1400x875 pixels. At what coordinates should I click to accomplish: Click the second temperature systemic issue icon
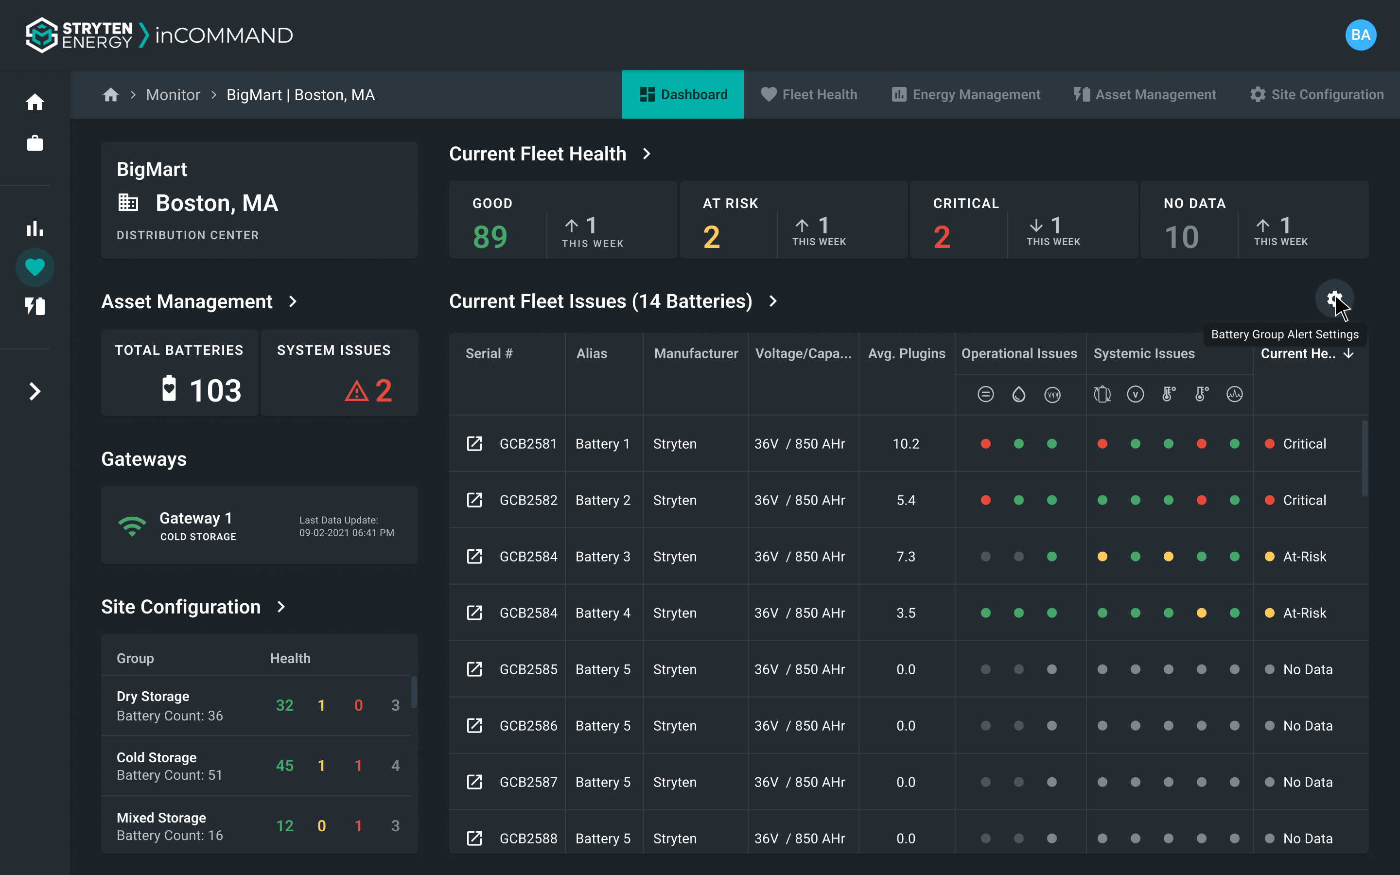pyautogui.click(x=1202, y=394)
